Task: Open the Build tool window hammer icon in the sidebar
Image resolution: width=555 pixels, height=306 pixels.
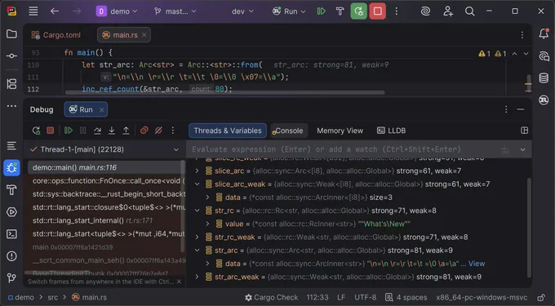Action: [11, 190]
